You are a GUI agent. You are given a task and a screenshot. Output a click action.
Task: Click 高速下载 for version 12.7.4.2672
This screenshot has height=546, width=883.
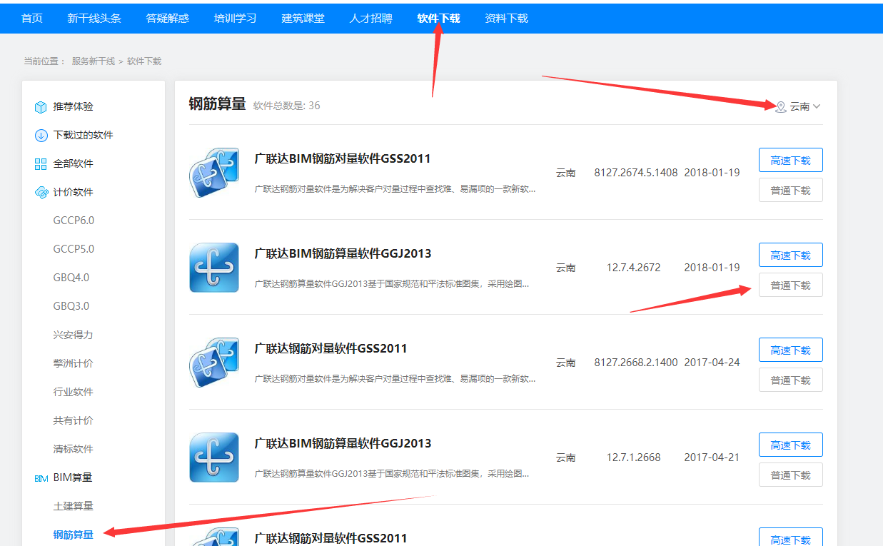tap(791, 255)
